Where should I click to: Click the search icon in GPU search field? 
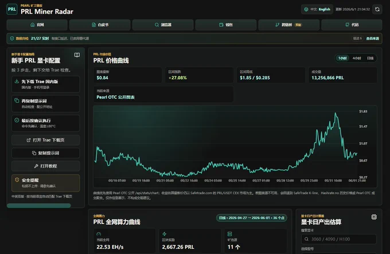tap(306, 239)
